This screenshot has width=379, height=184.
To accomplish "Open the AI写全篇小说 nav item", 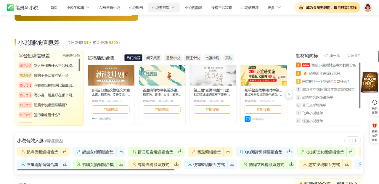I will pyautogui.click(x=110, y=7).
